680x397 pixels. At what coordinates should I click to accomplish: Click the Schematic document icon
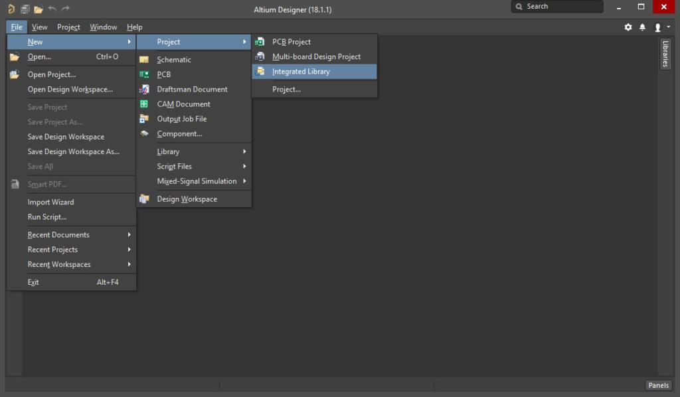coord(144,60)
